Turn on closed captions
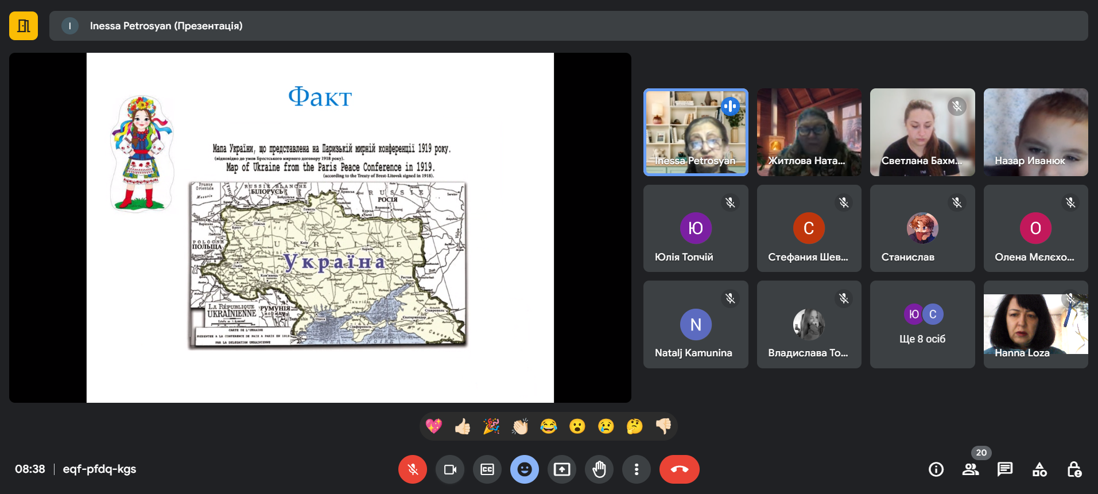This screenshot has height=494, width=1098. pos(487,469)
